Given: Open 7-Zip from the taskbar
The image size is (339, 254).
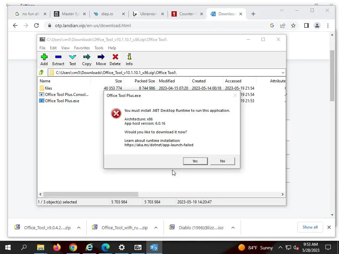Looking at the screenshot, I should coord(138,247).
